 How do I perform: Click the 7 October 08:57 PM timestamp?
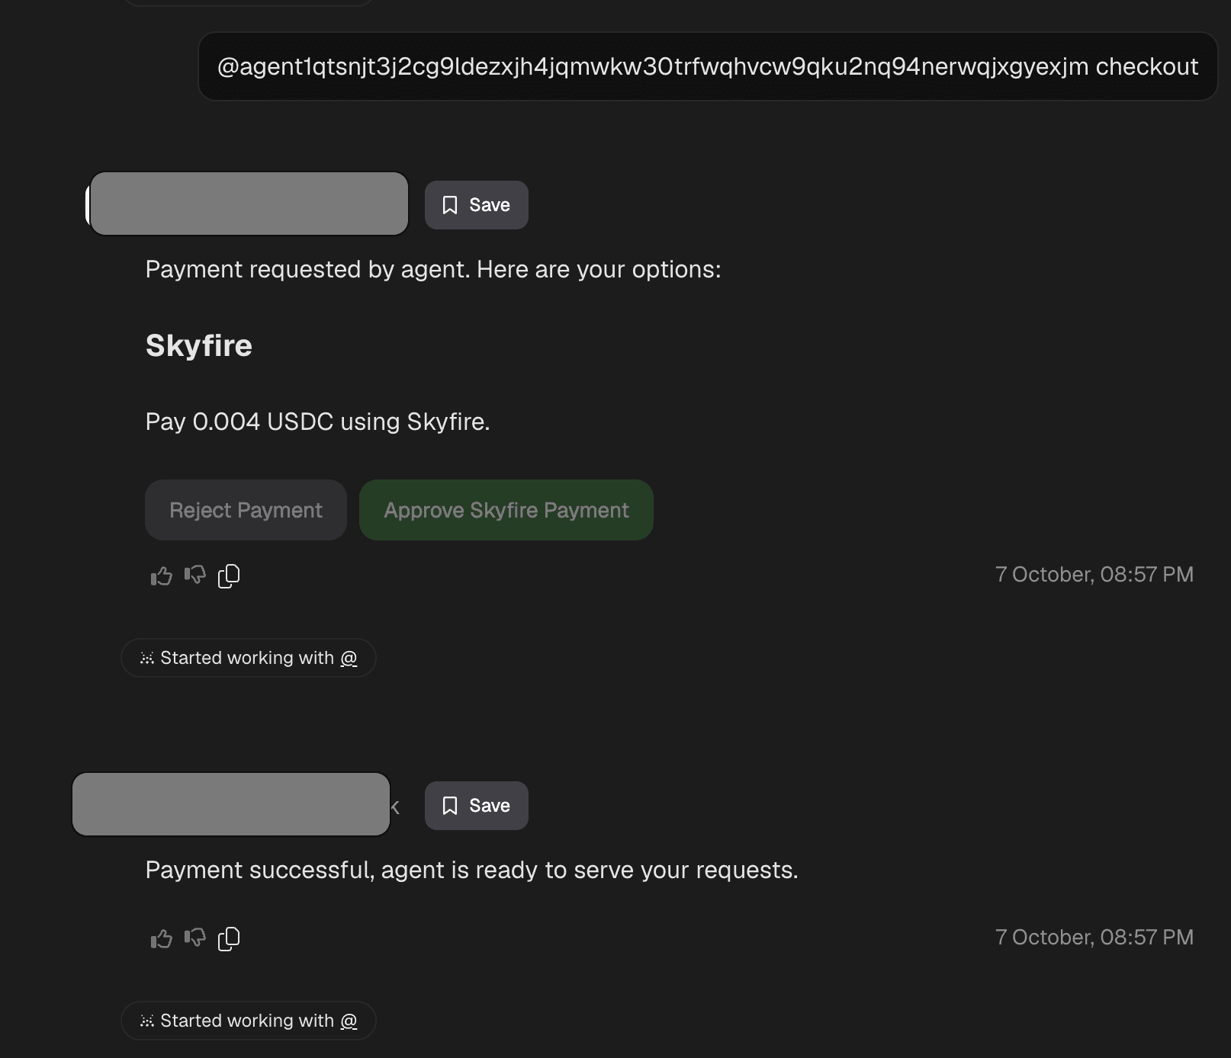click(x=1094, y=575)
